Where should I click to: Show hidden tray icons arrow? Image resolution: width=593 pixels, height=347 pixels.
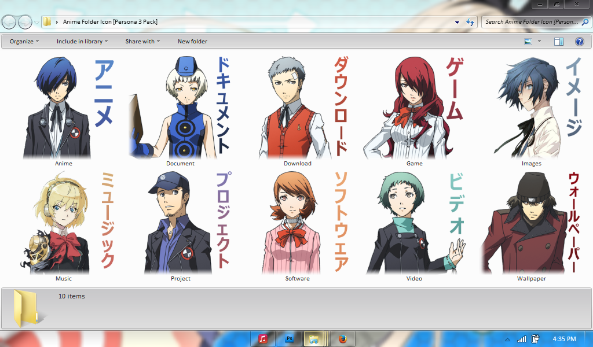(507, 339)
